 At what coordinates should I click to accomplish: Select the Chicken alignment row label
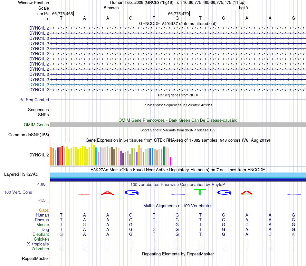click(x=41, y=239)
